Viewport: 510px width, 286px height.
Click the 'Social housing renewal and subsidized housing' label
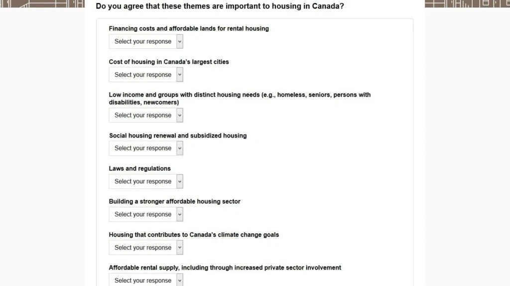point(178,136)
